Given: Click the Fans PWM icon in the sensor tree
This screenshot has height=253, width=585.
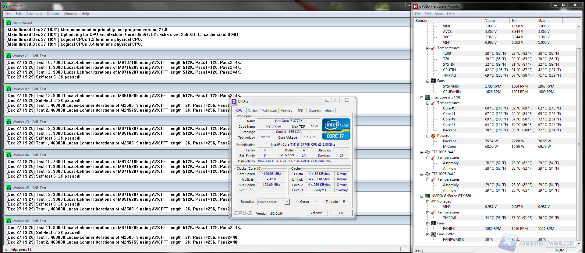Looking at the screenshot, I should [433, 234].
